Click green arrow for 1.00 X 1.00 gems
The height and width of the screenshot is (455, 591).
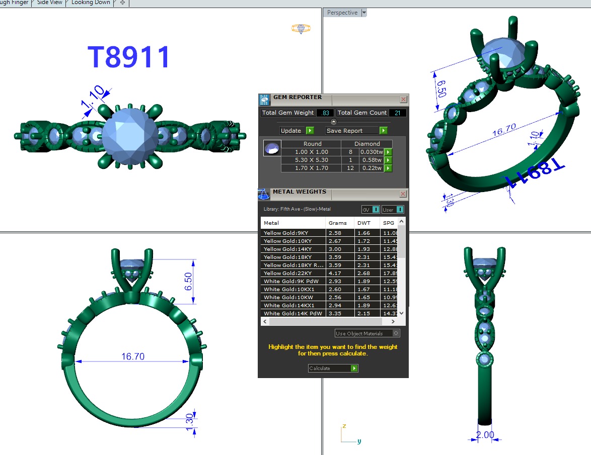point(388,152)
